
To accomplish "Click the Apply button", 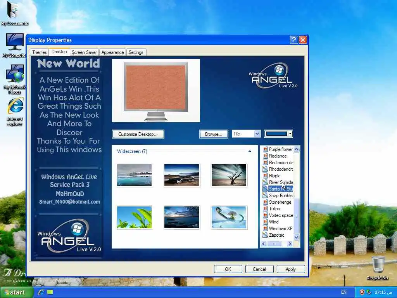I will (291, 269).
